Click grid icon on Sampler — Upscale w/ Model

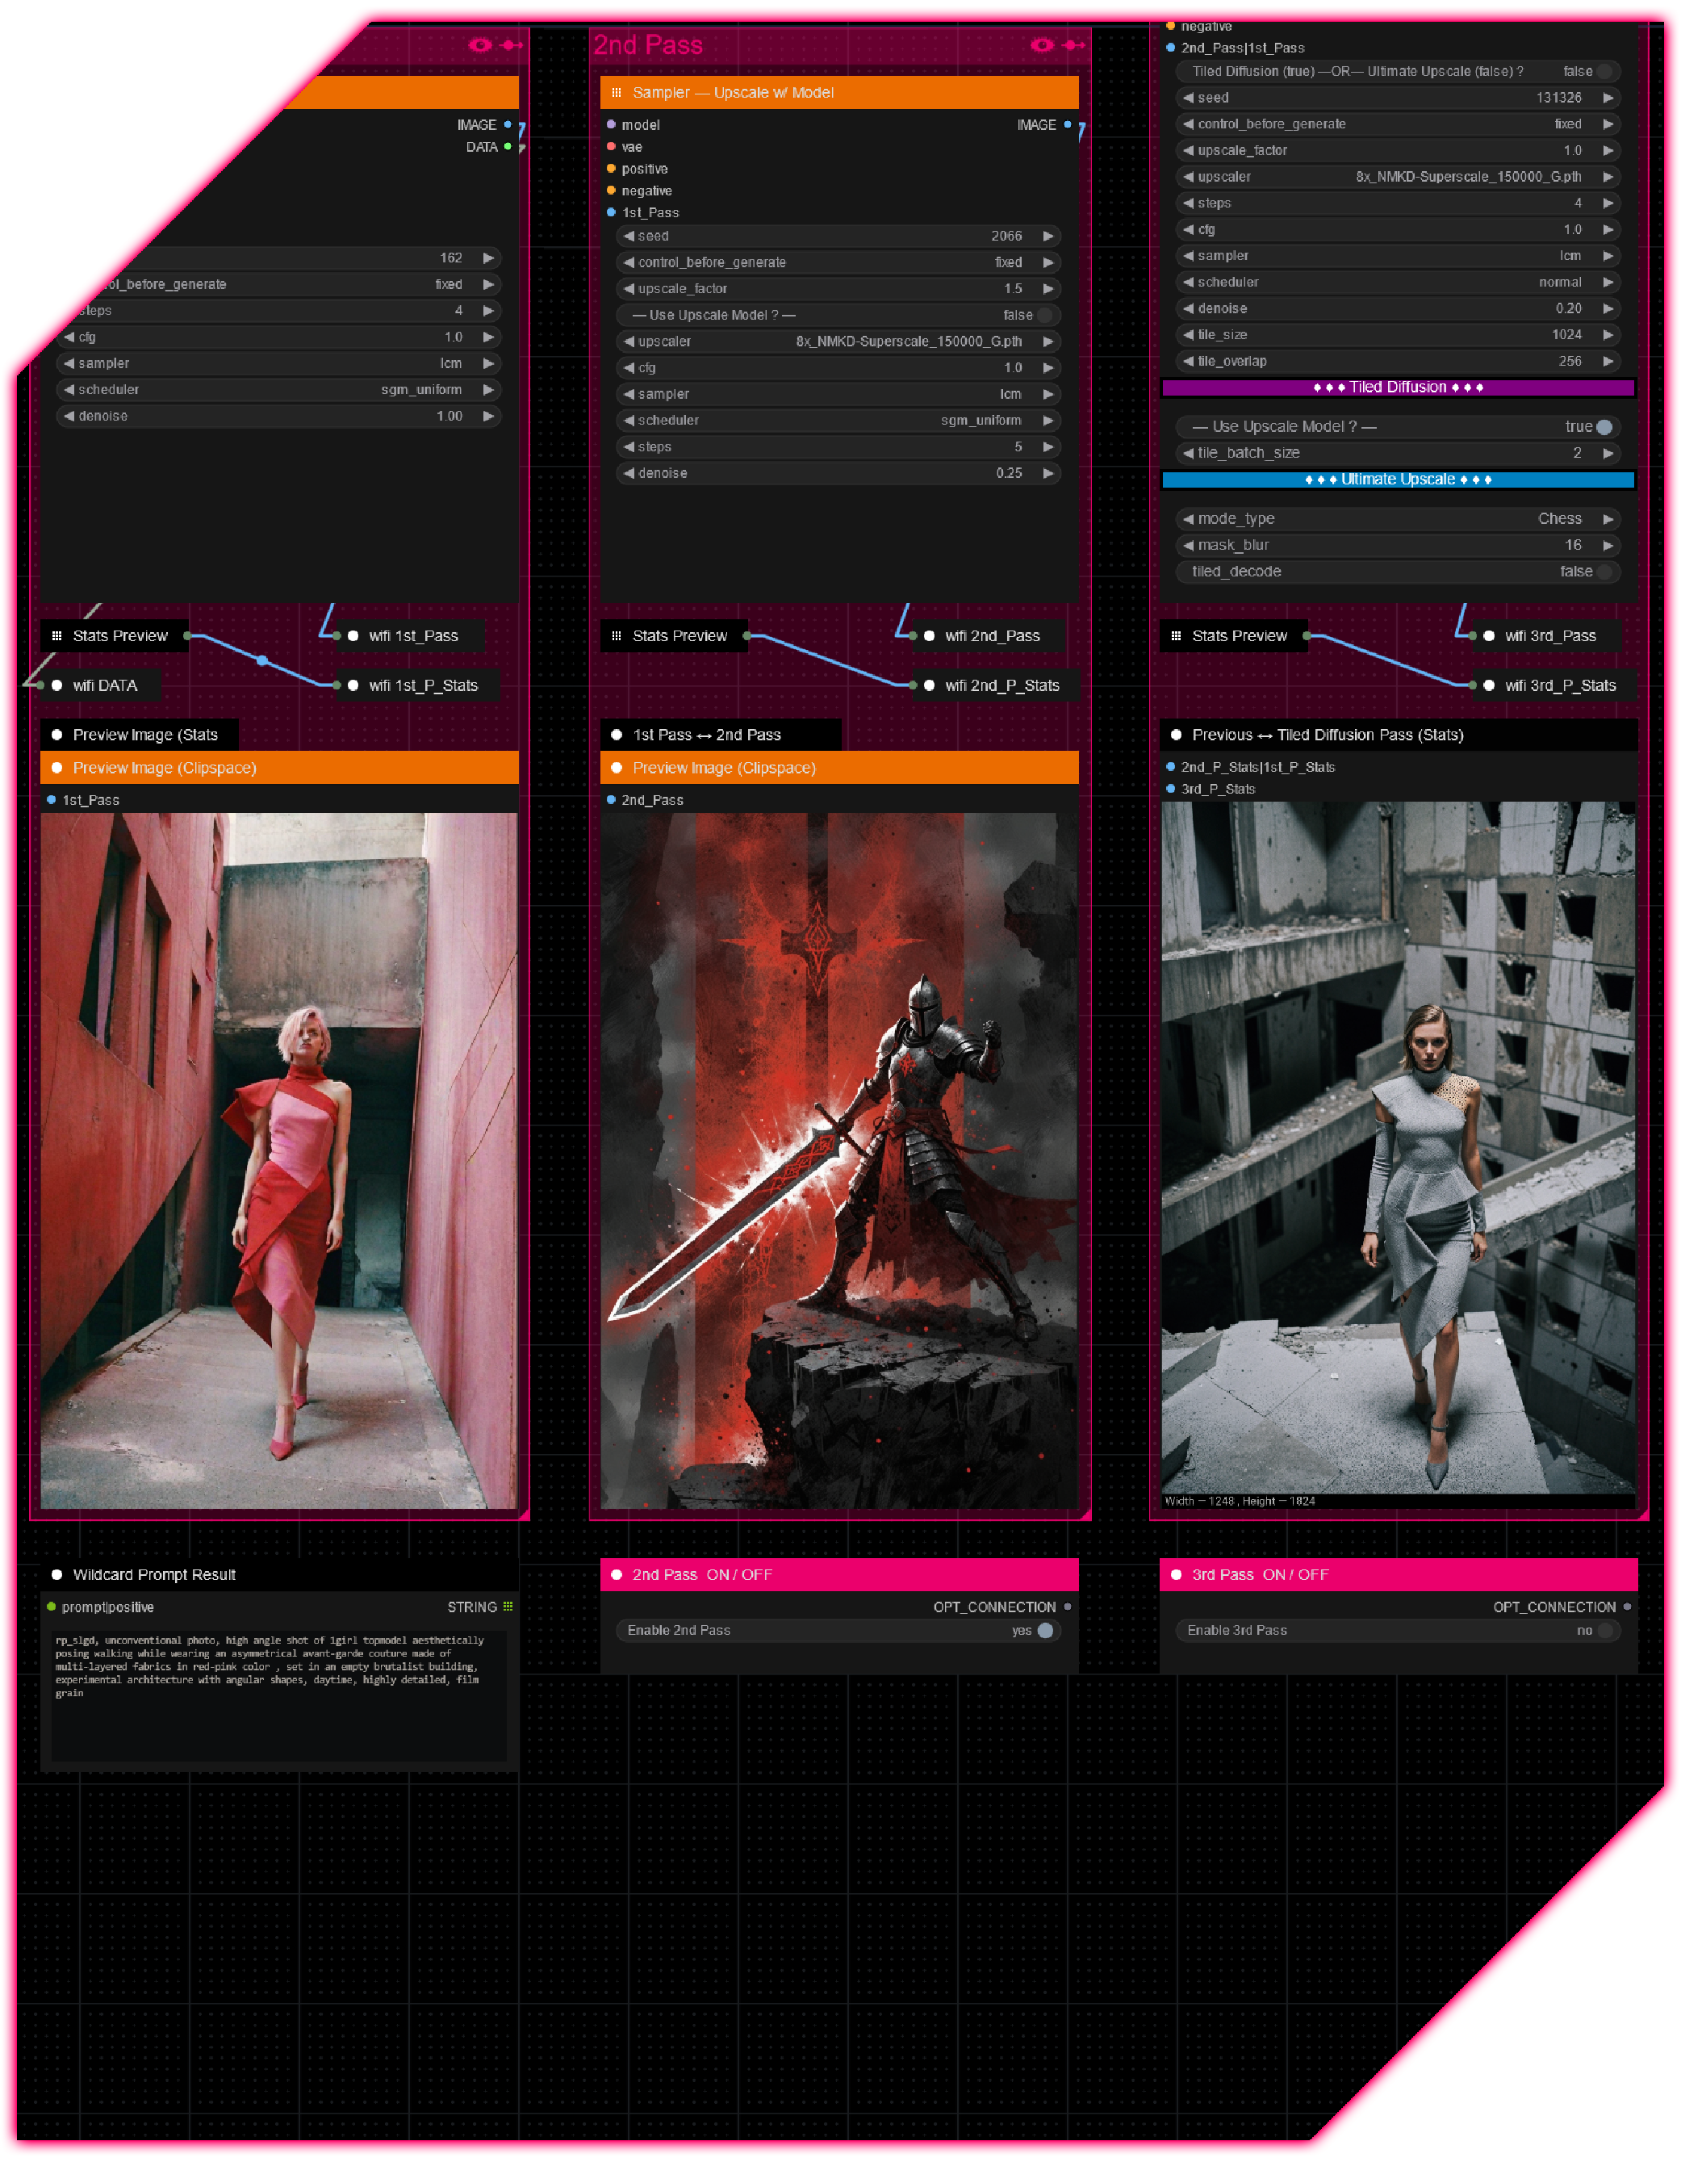coord(617,92)
